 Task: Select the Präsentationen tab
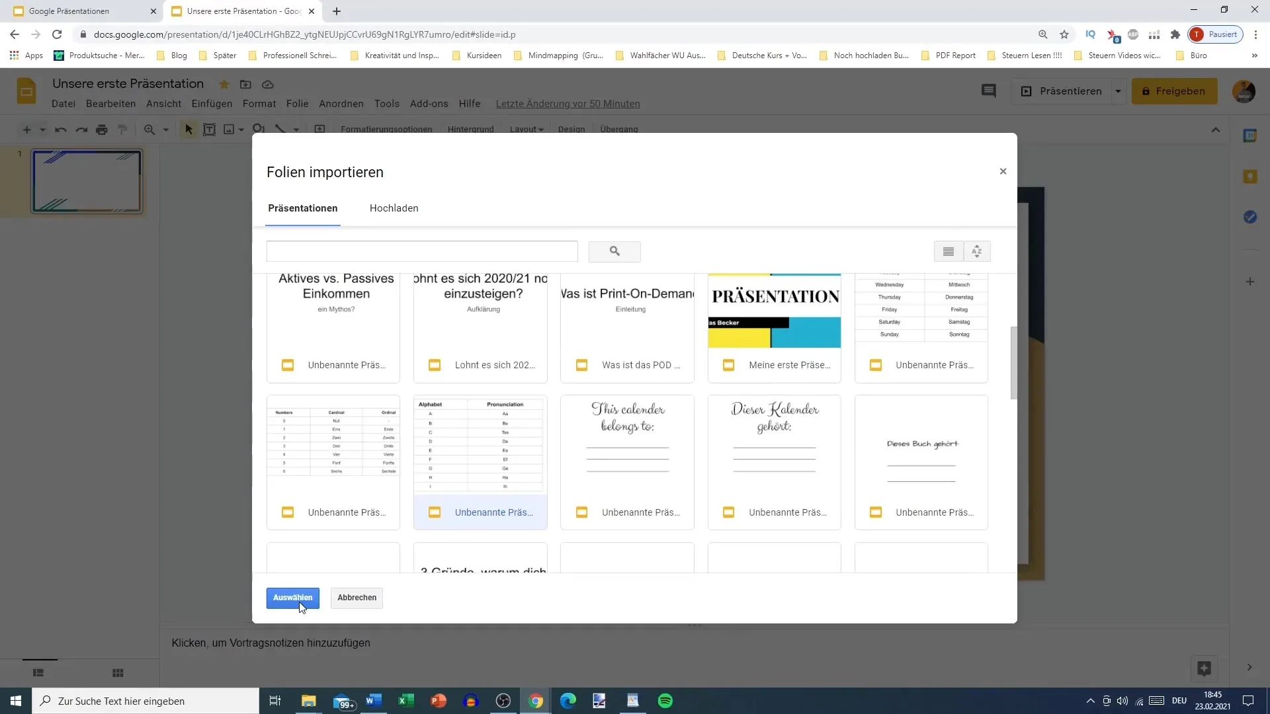303,208
